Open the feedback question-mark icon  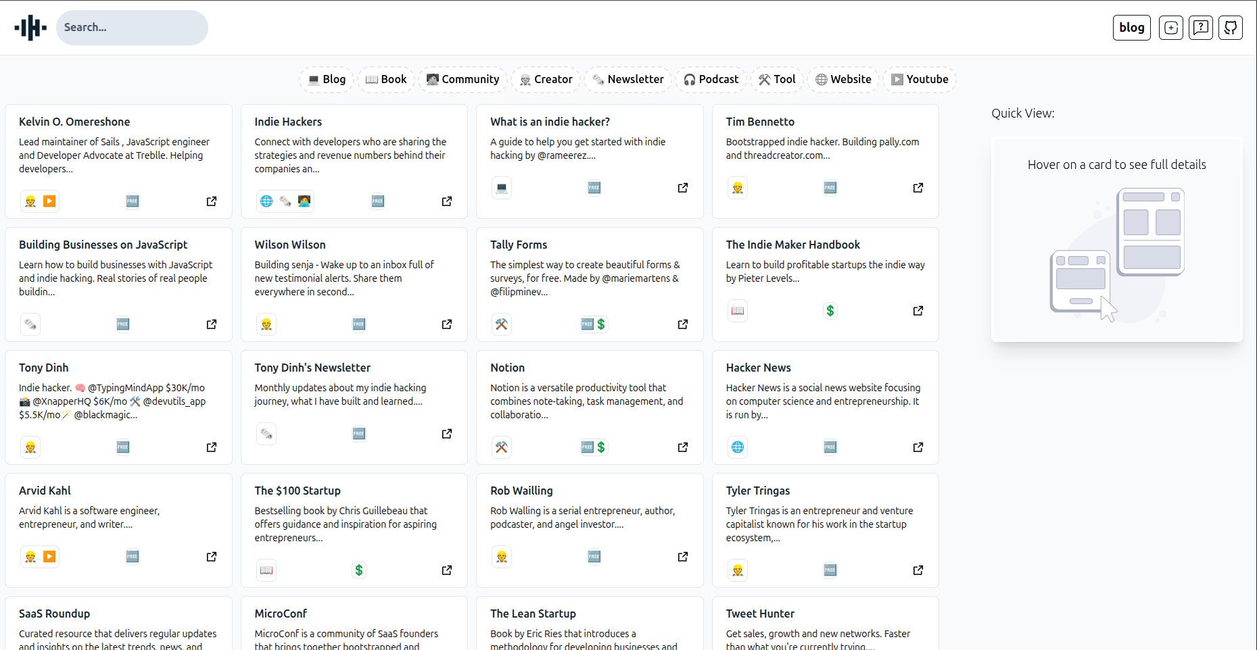(x=1201, y=28)
